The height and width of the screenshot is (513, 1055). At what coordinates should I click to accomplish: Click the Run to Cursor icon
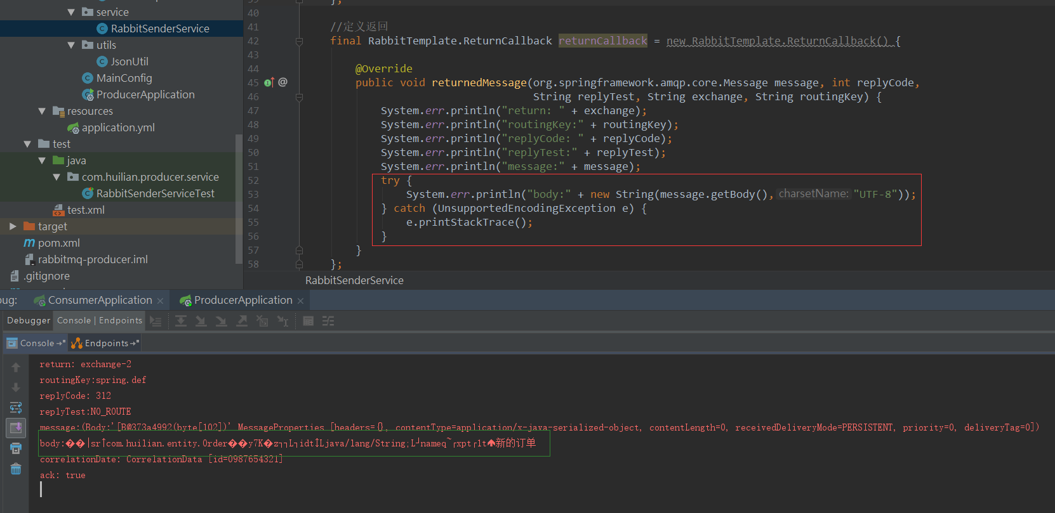click(282, 321)
